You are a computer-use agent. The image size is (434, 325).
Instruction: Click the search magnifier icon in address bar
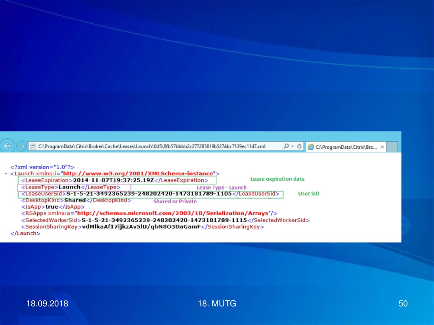coord(286,146)
